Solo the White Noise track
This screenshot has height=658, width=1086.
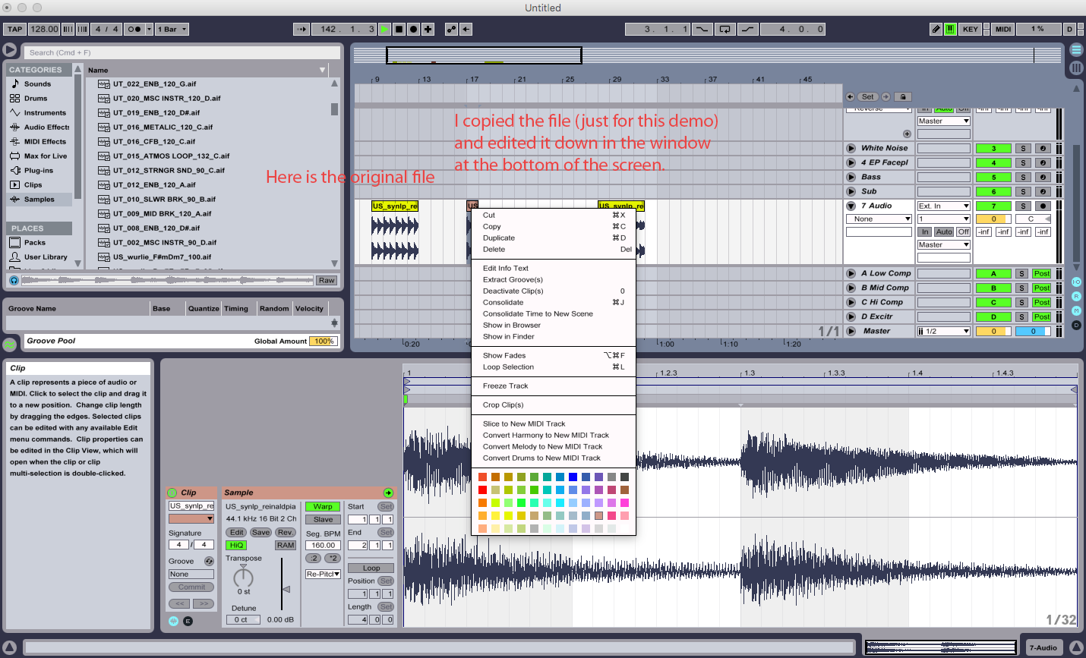[1023, 148]
